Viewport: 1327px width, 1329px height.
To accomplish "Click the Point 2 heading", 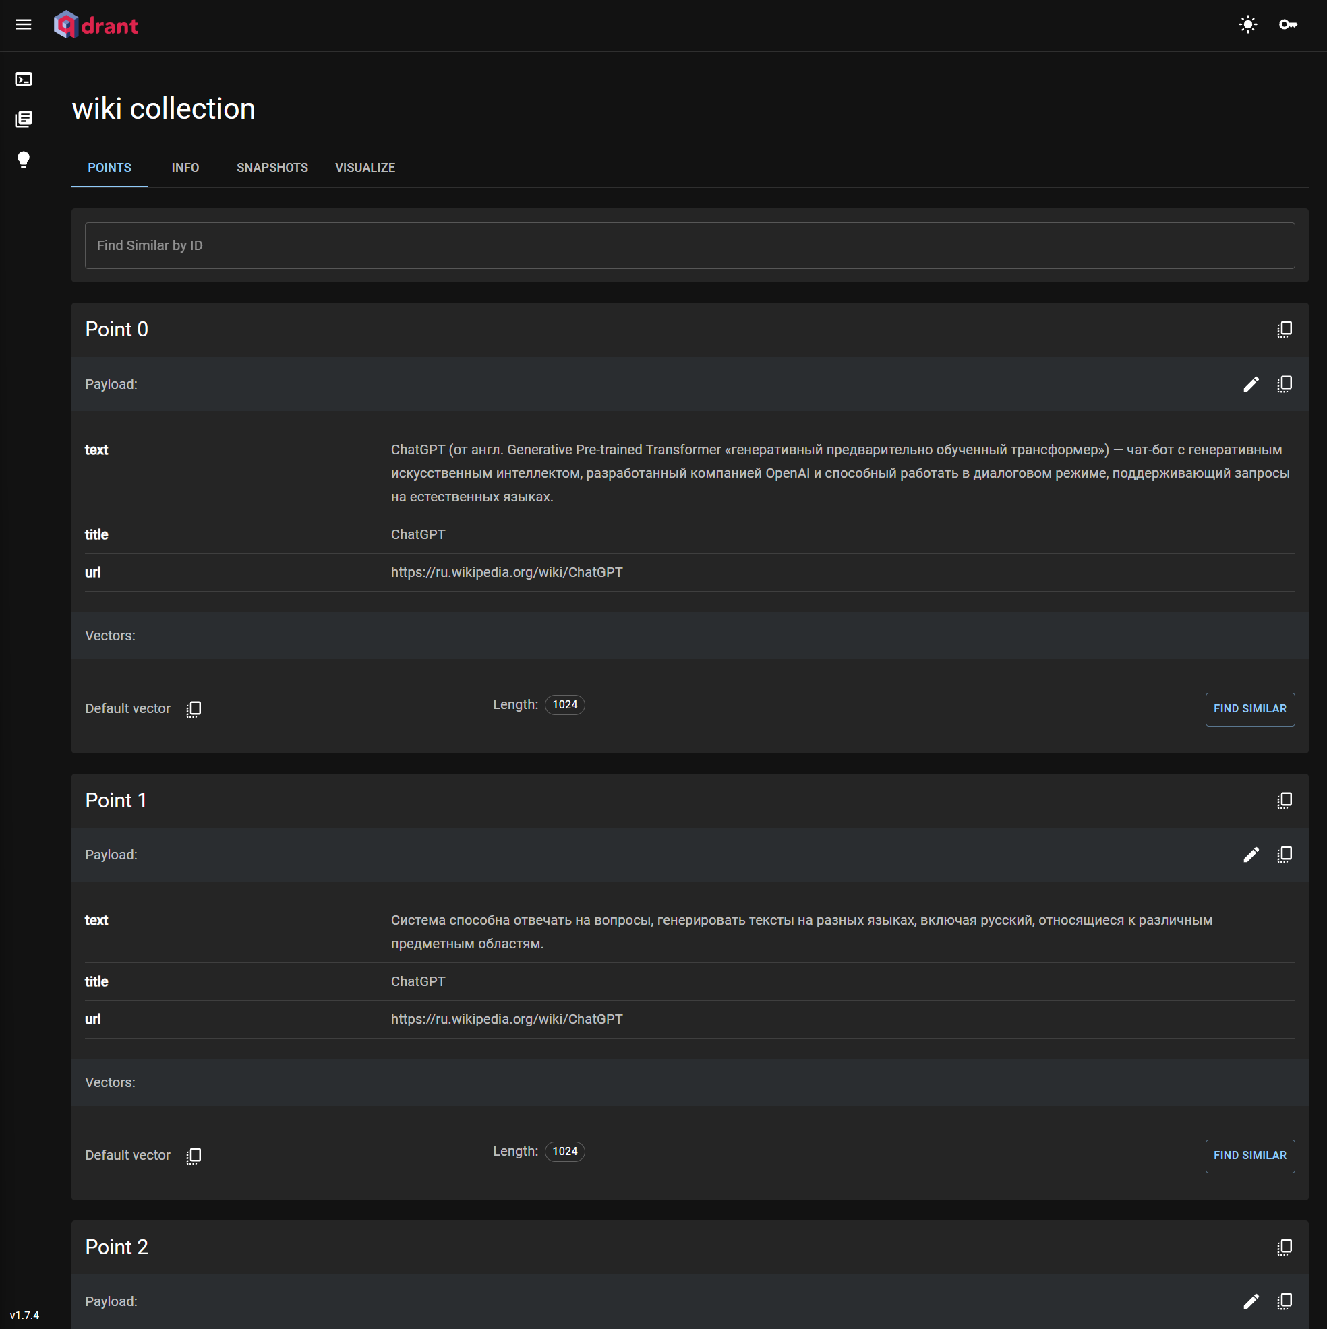I will click(x=117, y=1247).
